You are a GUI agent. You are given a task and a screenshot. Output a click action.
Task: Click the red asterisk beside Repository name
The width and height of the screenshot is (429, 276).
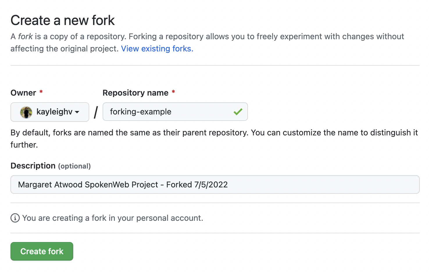173,92
